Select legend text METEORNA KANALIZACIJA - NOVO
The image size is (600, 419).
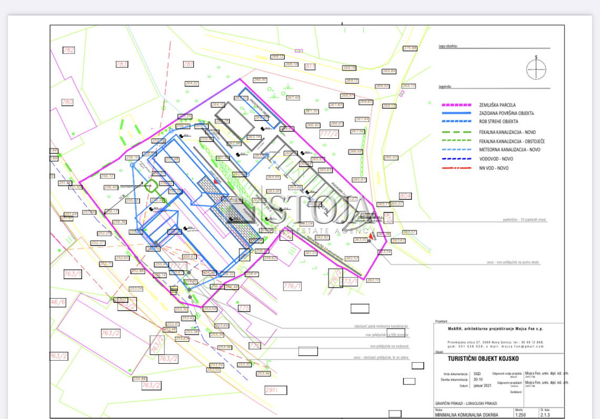click(509, 150)
